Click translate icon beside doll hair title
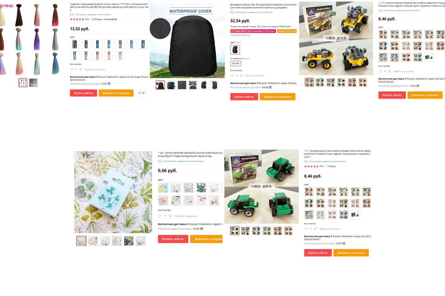The image size is (445, 296). pyautogui.click(x=72, y=15)
